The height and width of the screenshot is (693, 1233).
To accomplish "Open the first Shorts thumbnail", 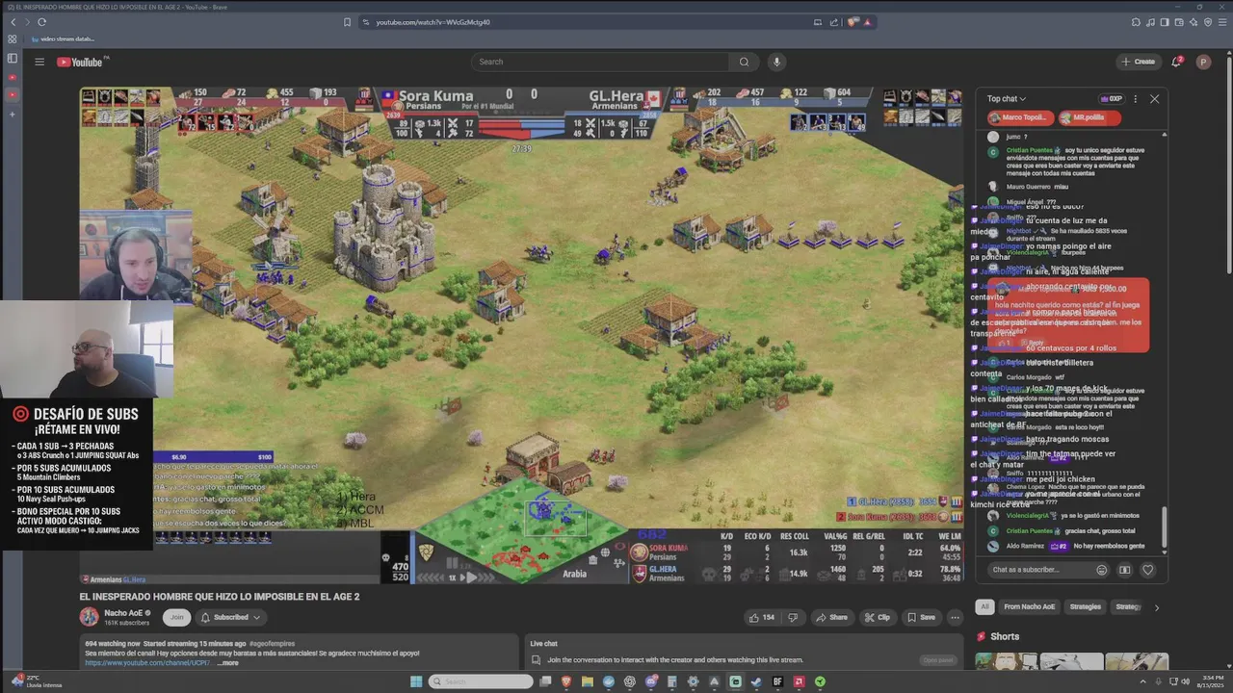I will [x=1006, y=662].
